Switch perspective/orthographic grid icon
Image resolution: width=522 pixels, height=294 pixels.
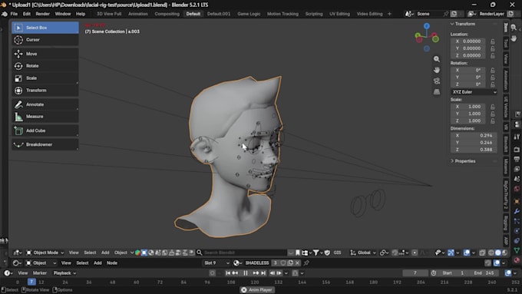(437, 91)
